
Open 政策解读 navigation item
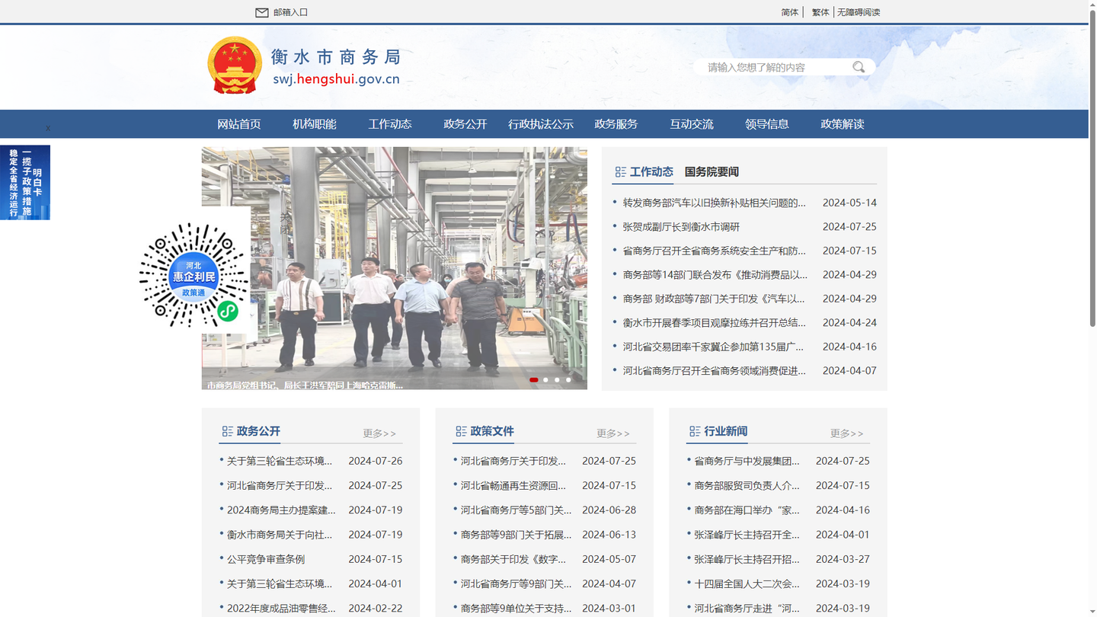pyautogui.click(x=843, y=124)
